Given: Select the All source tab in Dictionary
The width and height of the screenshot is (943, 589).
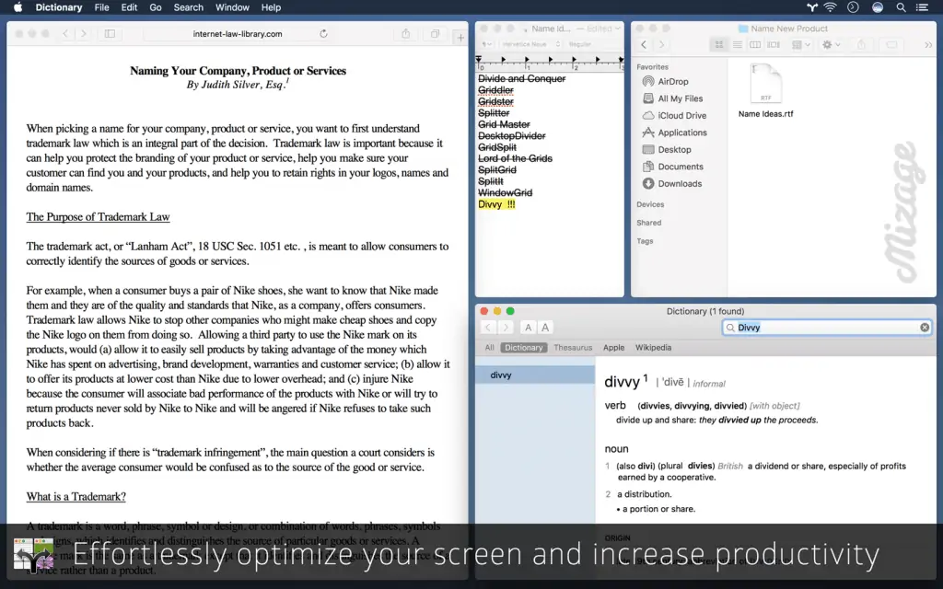Looking at the screenshot, I should (x=490, y=347).
